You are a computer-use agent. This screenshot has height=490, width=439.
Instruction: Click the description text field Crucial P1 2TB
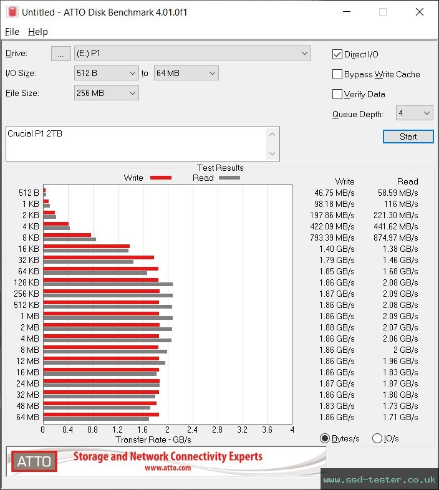tap(137, 144)
